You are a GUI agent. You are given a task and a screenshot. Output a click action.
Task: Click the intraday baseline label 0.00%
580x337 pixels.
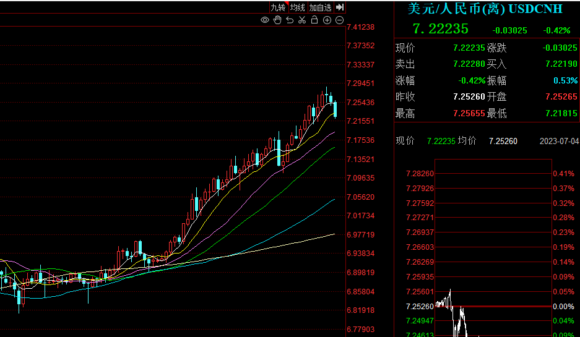pyautogui.click(x=563, y=307)
